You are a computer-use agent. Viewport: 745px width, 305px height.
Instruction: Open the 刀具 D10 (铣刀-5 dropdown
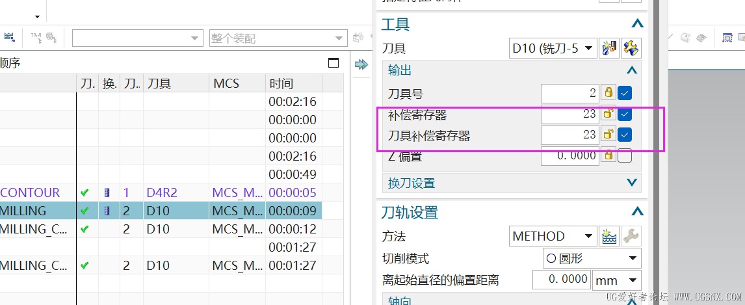point(553,48)
